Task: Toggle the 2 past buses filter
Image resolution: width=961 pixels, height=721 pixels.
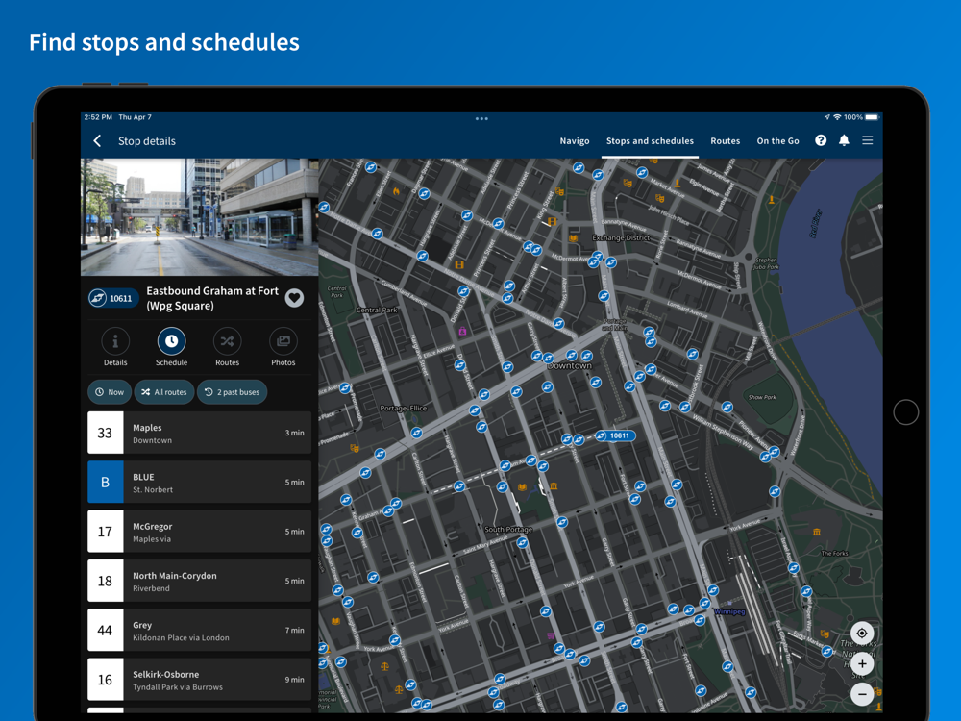Action: coord(233,392)
